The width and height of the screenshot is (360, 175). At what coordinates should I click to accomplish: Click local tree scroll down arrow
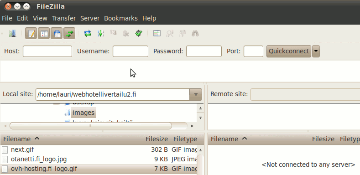[200, 118]
